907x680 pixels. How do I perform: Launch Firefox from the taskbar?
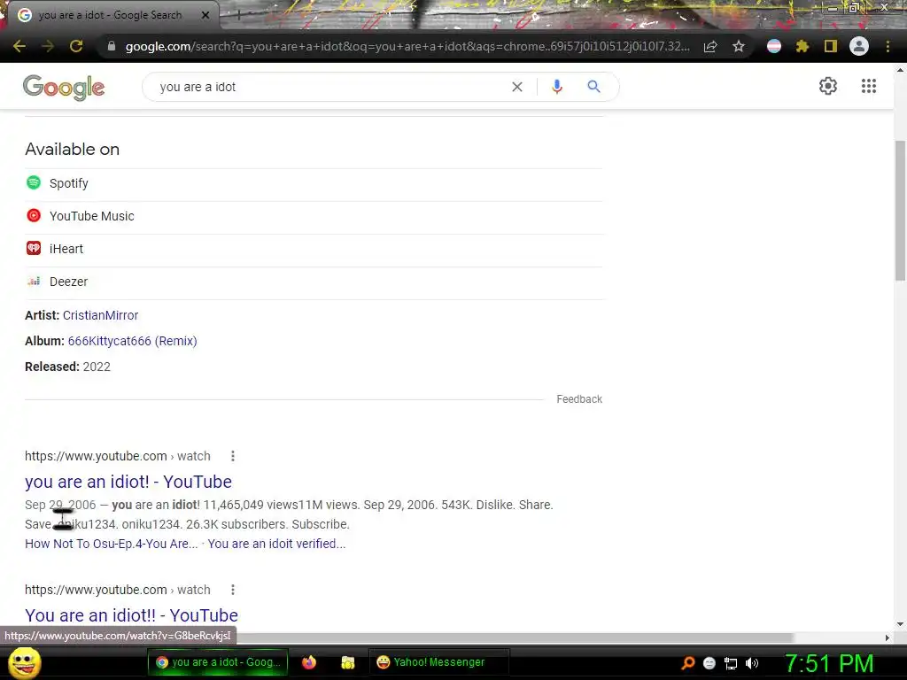309,662
